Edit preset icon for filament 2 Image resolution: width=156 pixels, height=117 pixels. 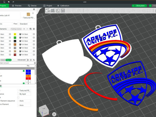[34, 34]
